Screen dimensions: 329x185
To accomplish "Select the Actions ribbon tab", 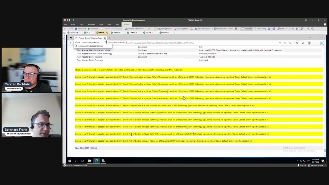I will [x=126, y=24].
